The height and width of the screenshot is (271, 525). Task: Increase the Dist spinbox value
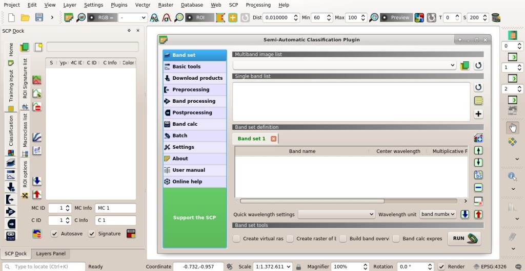coord(296,15)
